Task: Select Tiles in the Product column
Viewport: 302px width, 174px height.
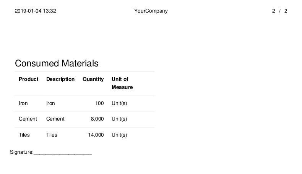Action: click(24, 135)
